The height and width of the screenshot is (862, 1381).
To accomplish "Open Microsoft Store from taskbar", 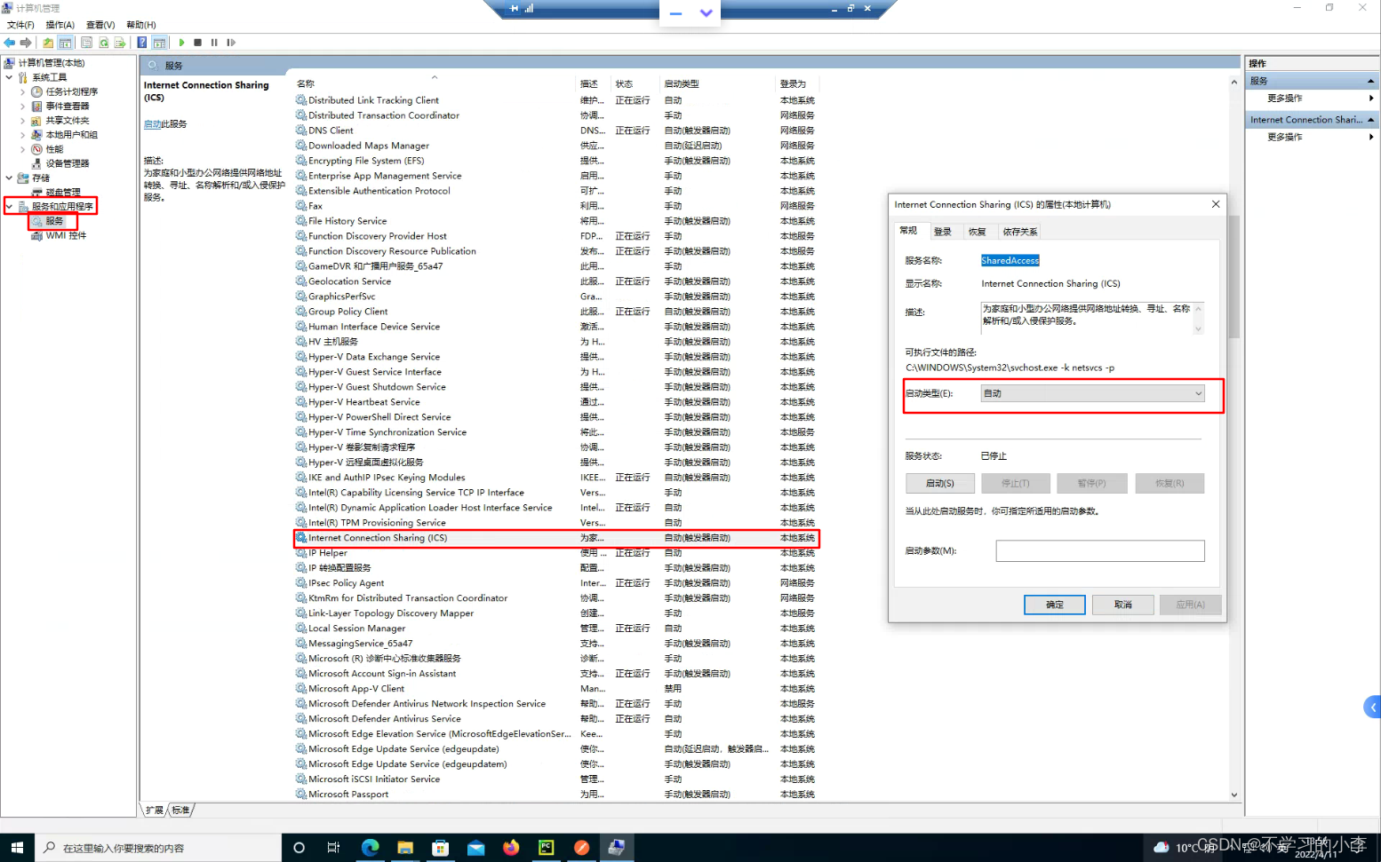I will pos(440,848).
